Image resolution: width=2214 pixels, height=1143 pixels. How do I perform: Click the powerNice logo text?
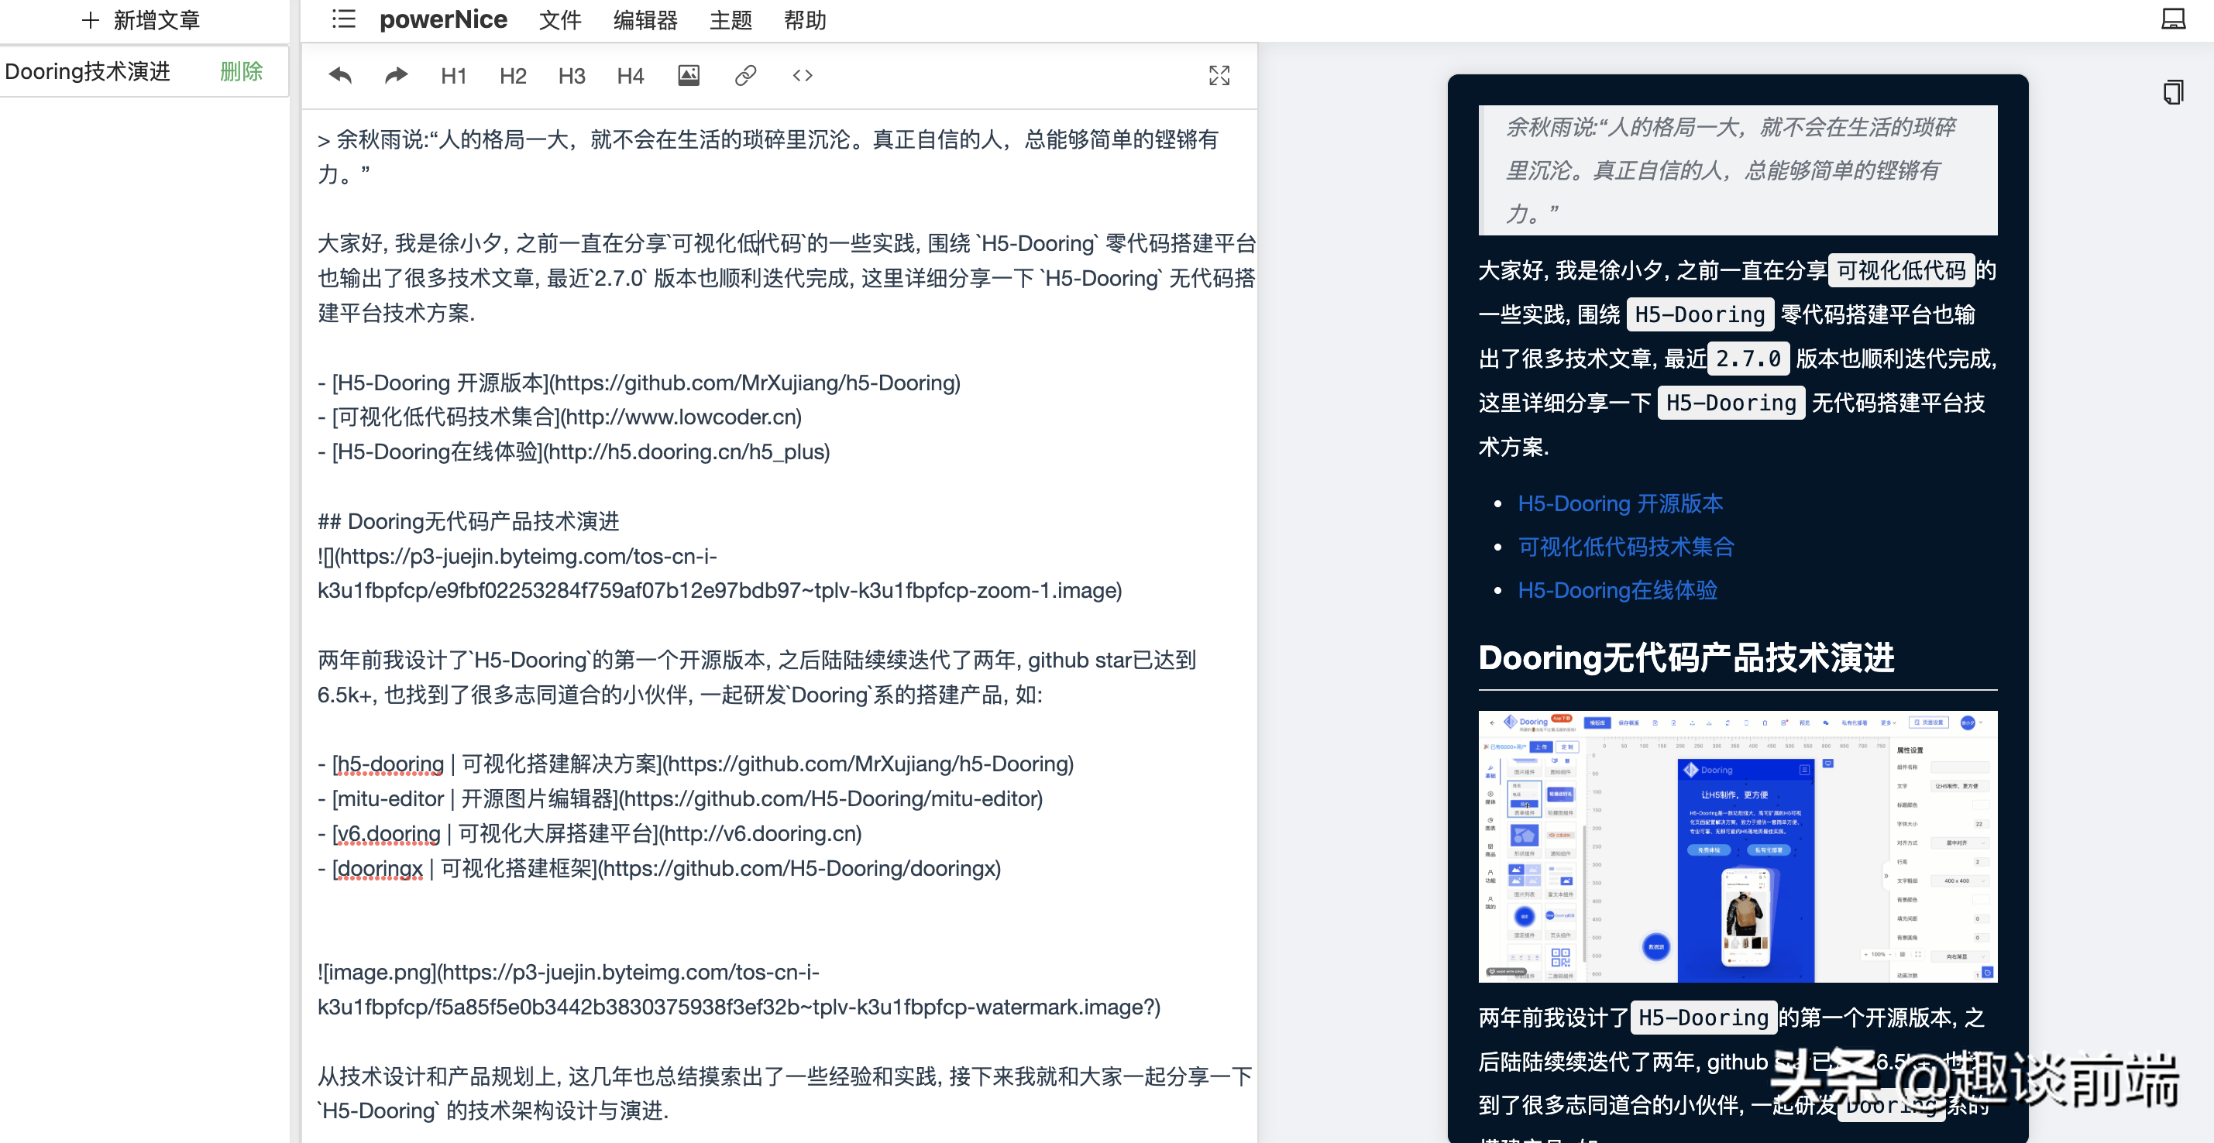pyautogui.click(x=443, y=20)
